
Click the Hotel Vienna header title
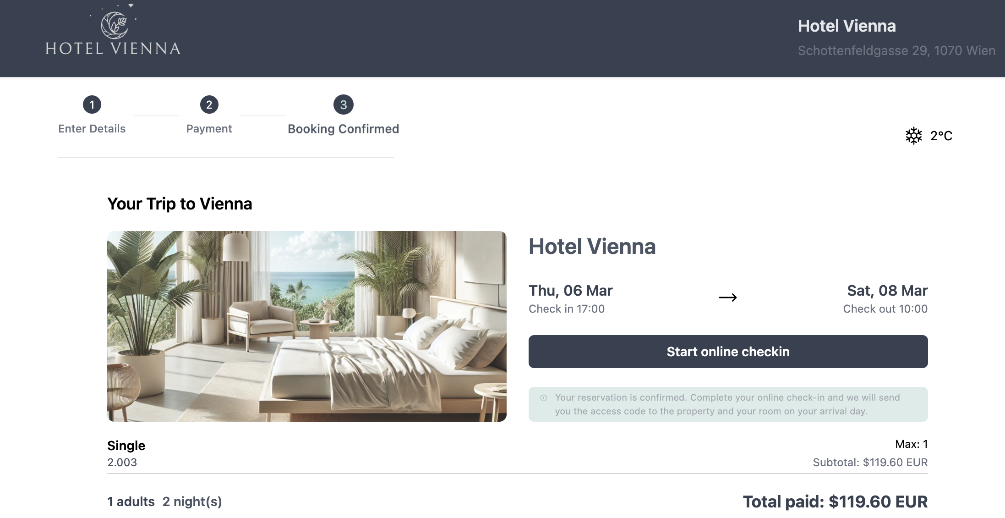tap(847, 26)
